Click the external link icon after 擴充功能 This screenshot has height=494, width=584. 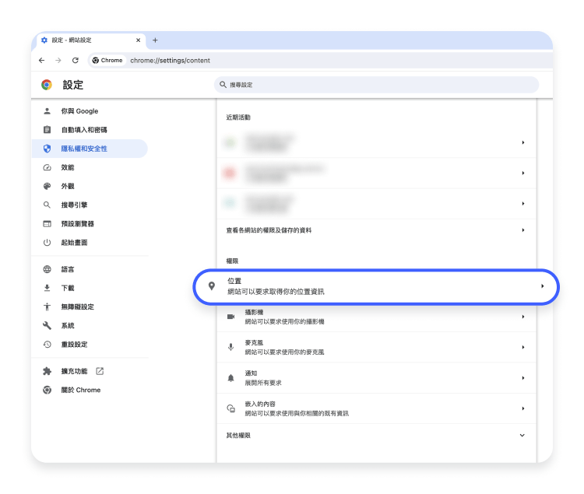click(x=100, y=371)
